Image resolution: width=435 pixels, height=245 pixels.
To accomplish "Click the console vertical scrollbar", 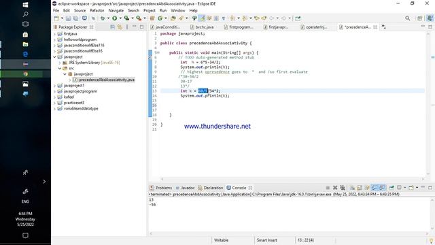I will [432, 214].
